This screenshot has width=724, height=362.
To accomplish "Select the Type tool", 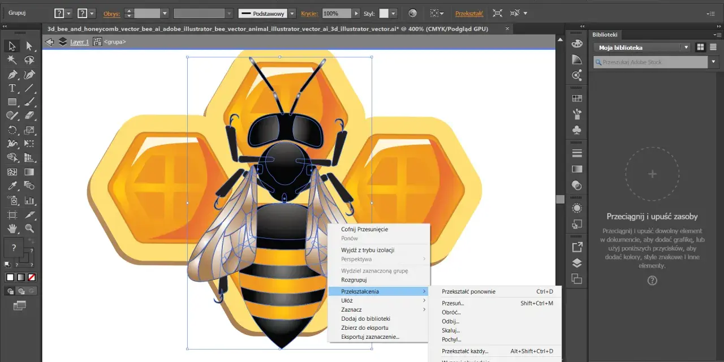I will pyautogui.click(x=12, y=88).
